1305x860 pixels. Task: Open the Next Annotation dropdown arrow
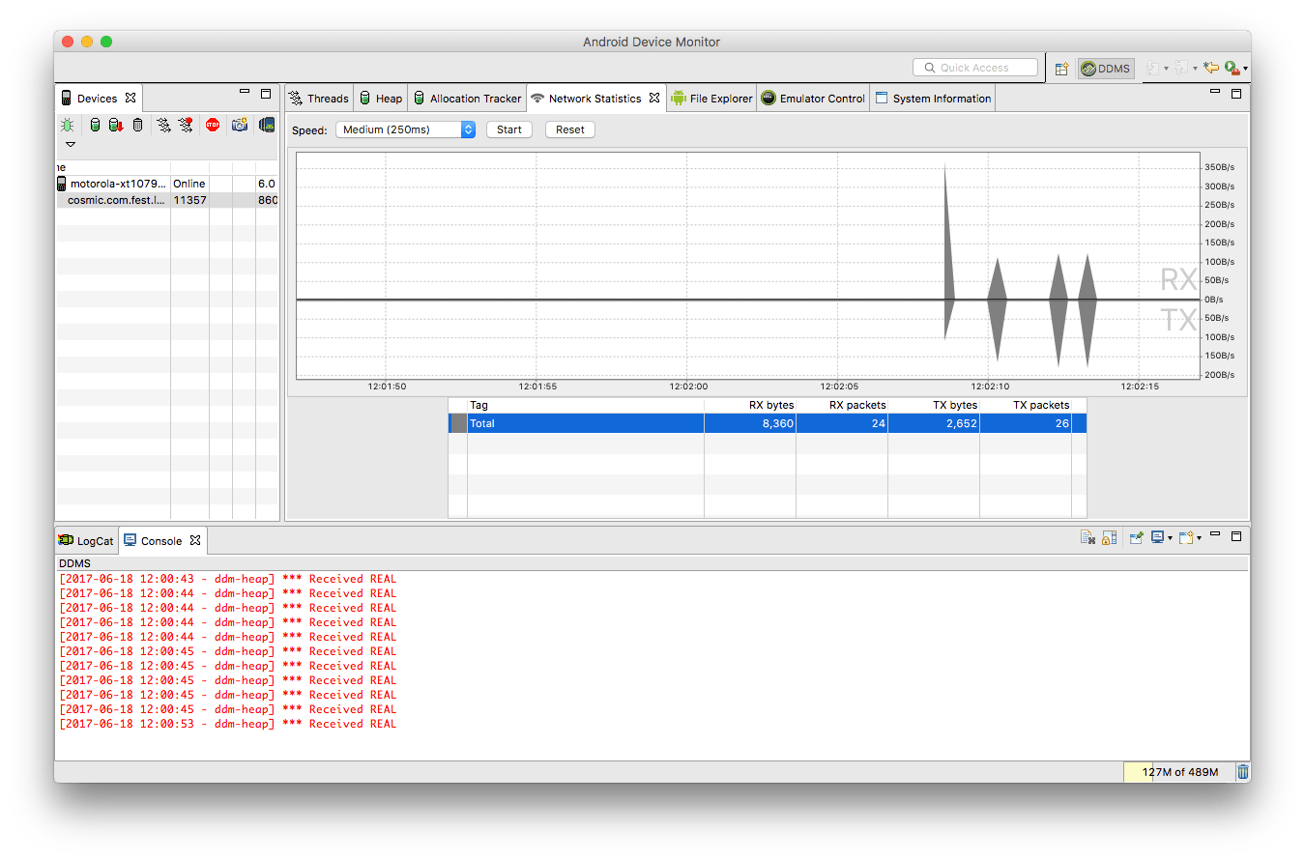pyautogui.click(x=1166, y=70)
